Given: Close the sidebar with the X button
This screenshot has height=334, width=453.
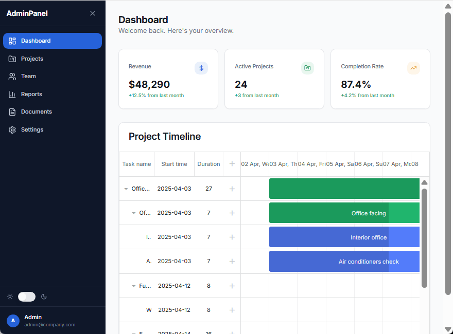Looking at the screenshot, I should pos(92,13).
